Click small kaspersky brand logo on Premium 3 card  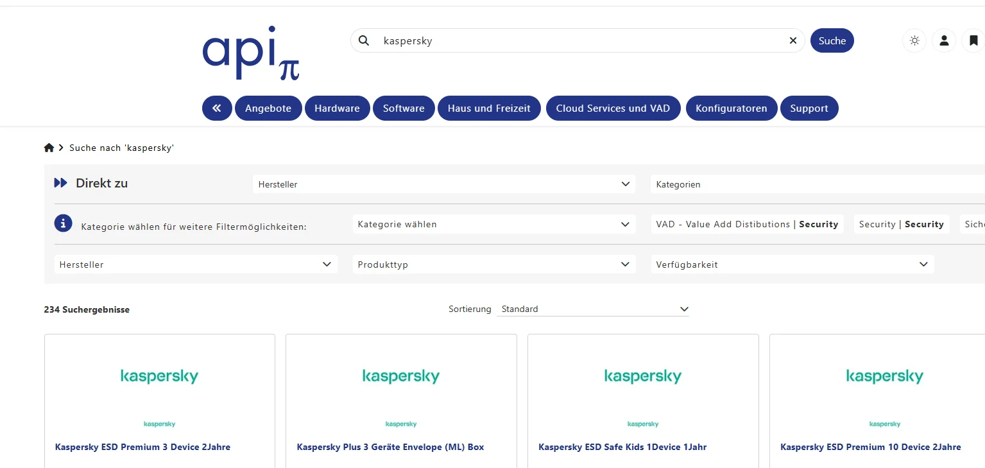point(159,424)
